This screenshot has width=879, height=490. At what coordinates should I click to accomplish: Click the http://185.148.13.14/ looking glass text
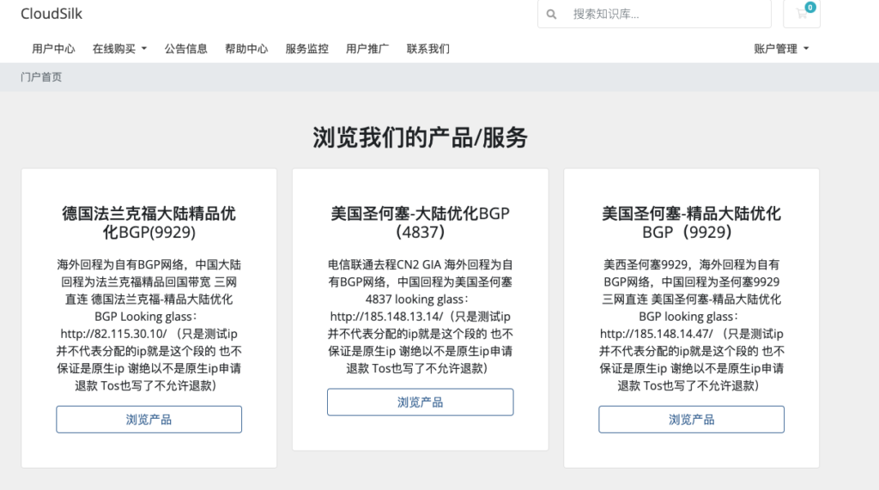[x=386, y=316]
